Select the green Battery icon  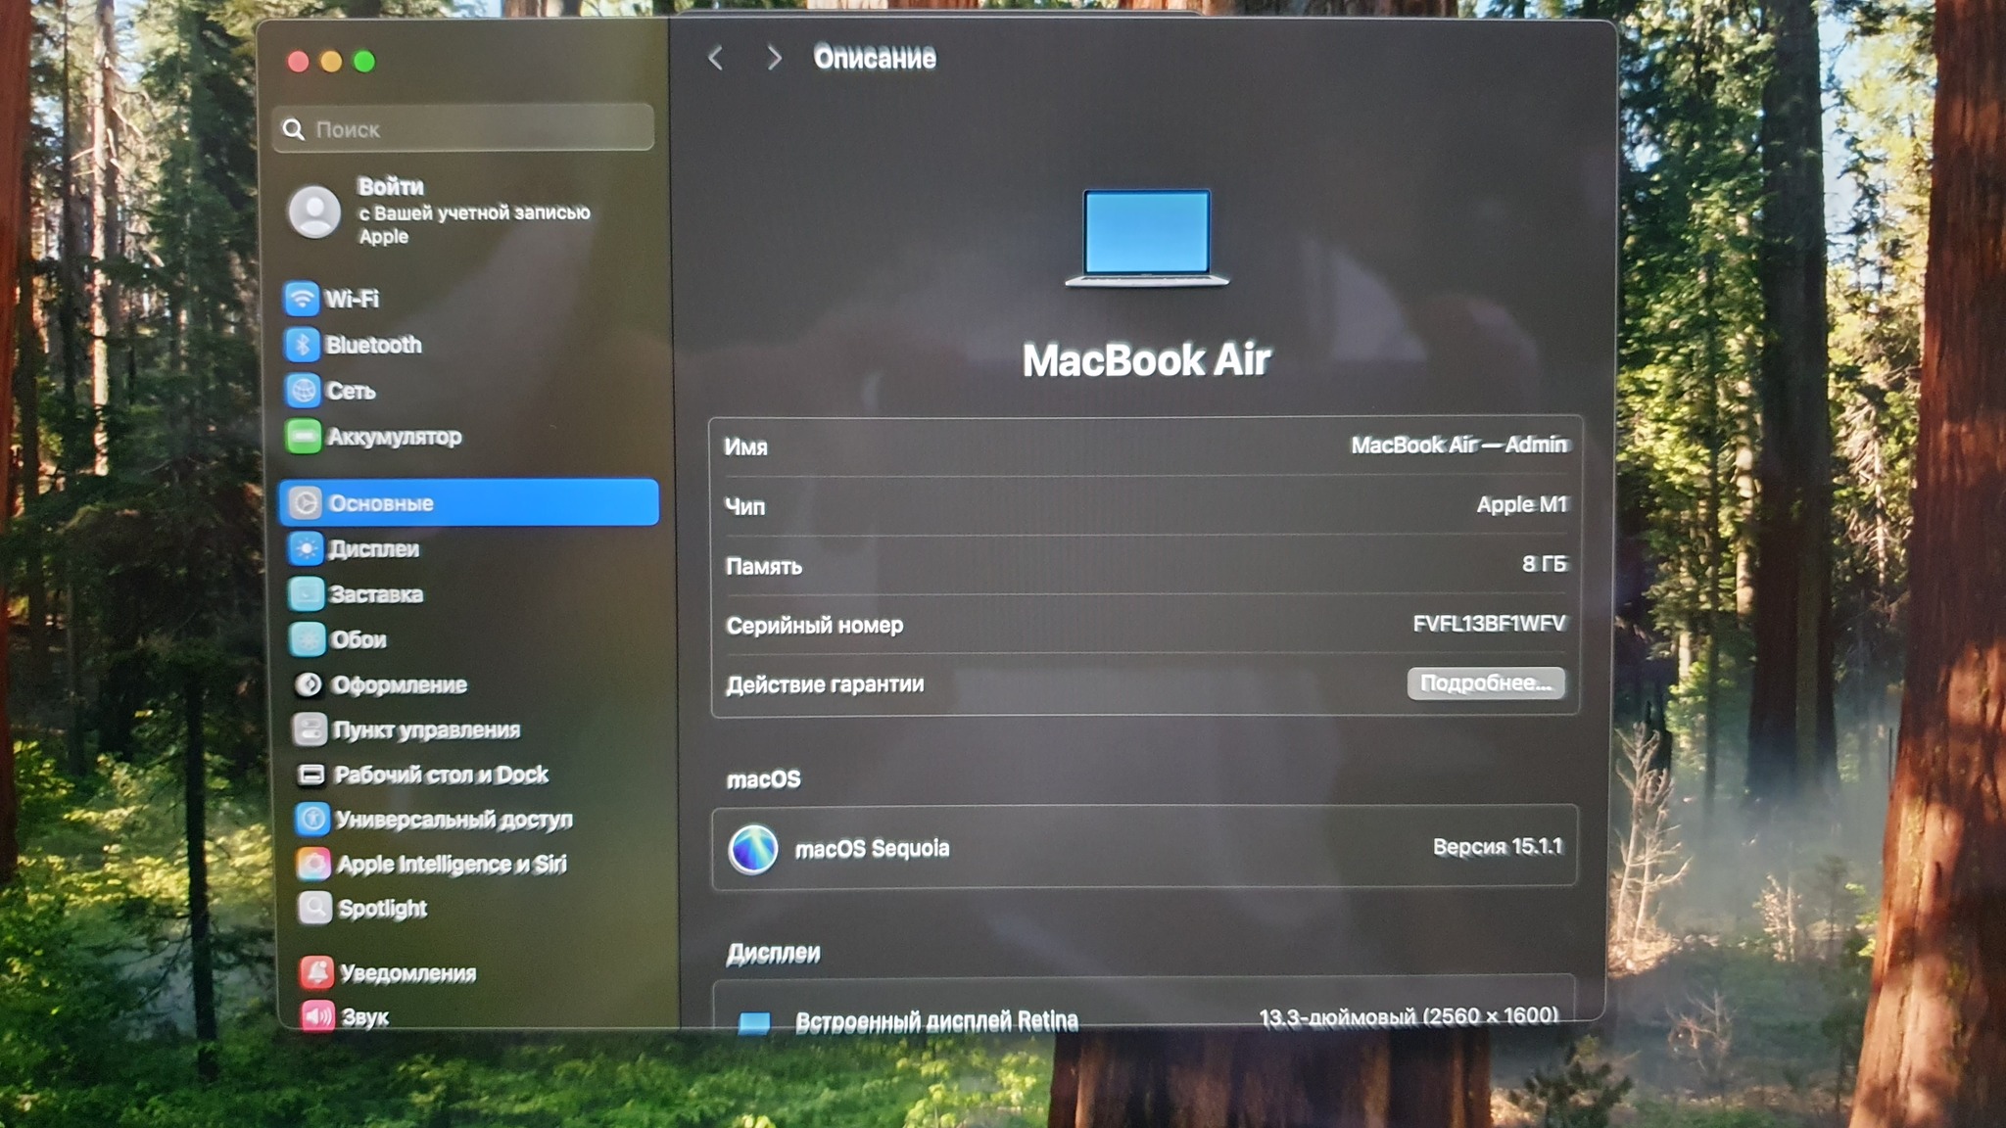pos(303,436)
